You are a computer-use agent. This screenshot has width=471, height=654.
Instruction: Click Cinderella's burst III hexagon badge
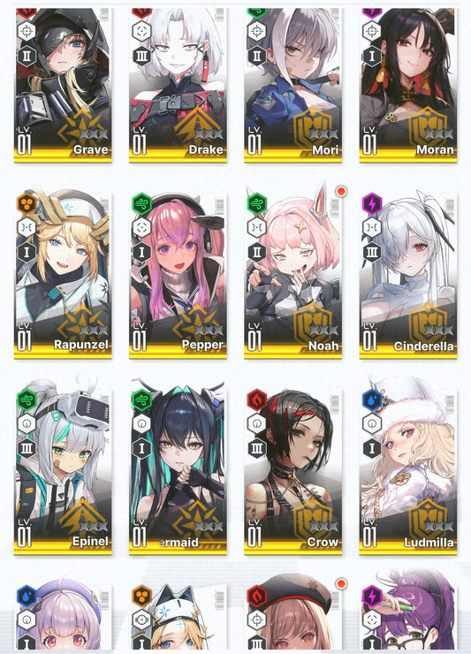pyautogui.click(x=372, y=253)
